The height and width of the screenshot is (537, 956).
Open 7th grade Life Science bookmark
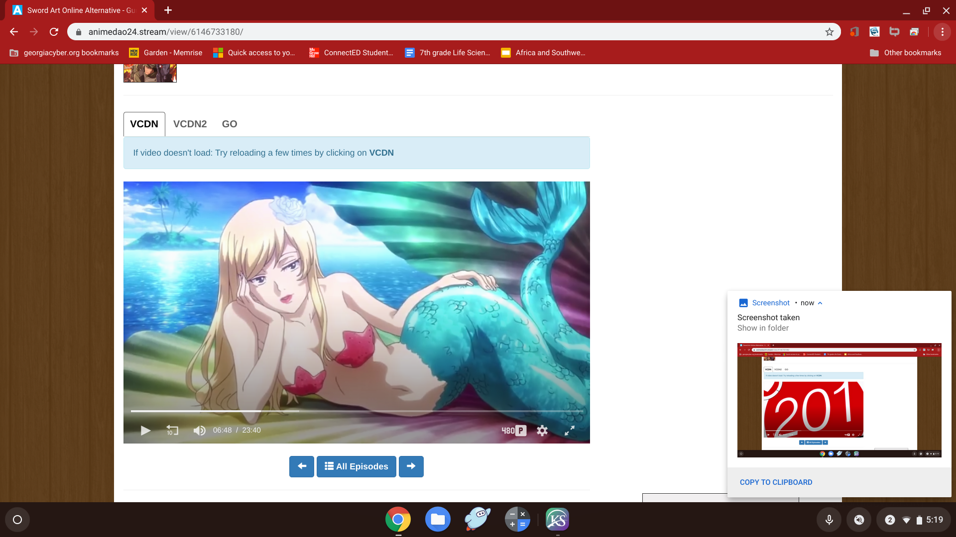(x=448, y=53)
